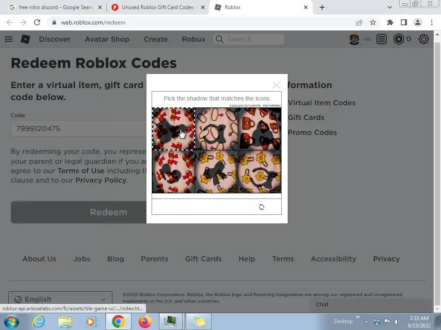Screen dimensions: 441x330
Task: Open the Discover page
Action: 55,39
